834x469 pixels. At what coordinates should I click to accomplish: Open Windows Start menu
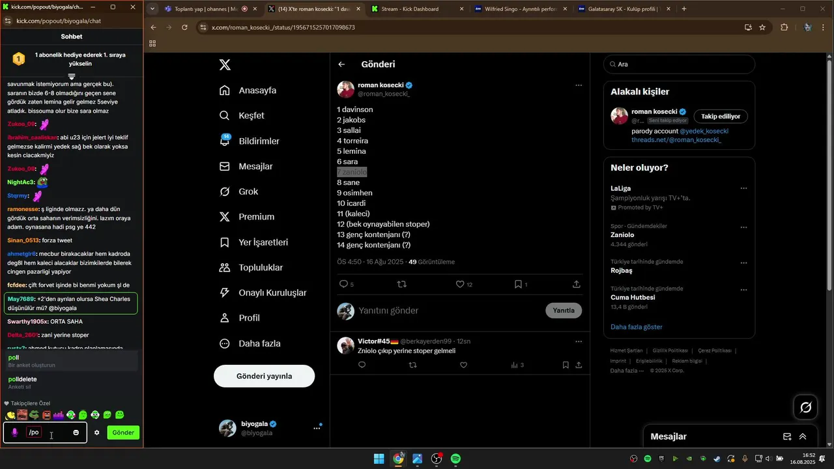379,459
